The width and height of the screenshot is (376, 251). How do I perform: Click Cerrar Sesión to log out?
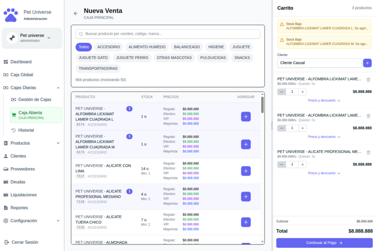tap(24, 242)
